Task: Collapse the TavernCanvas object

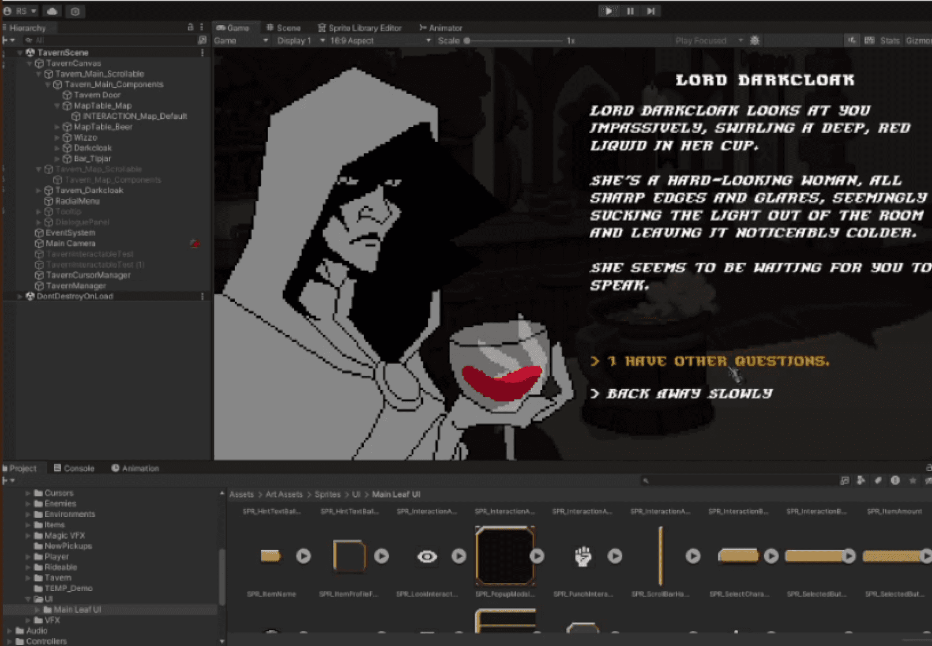Action: click(29, 63)
